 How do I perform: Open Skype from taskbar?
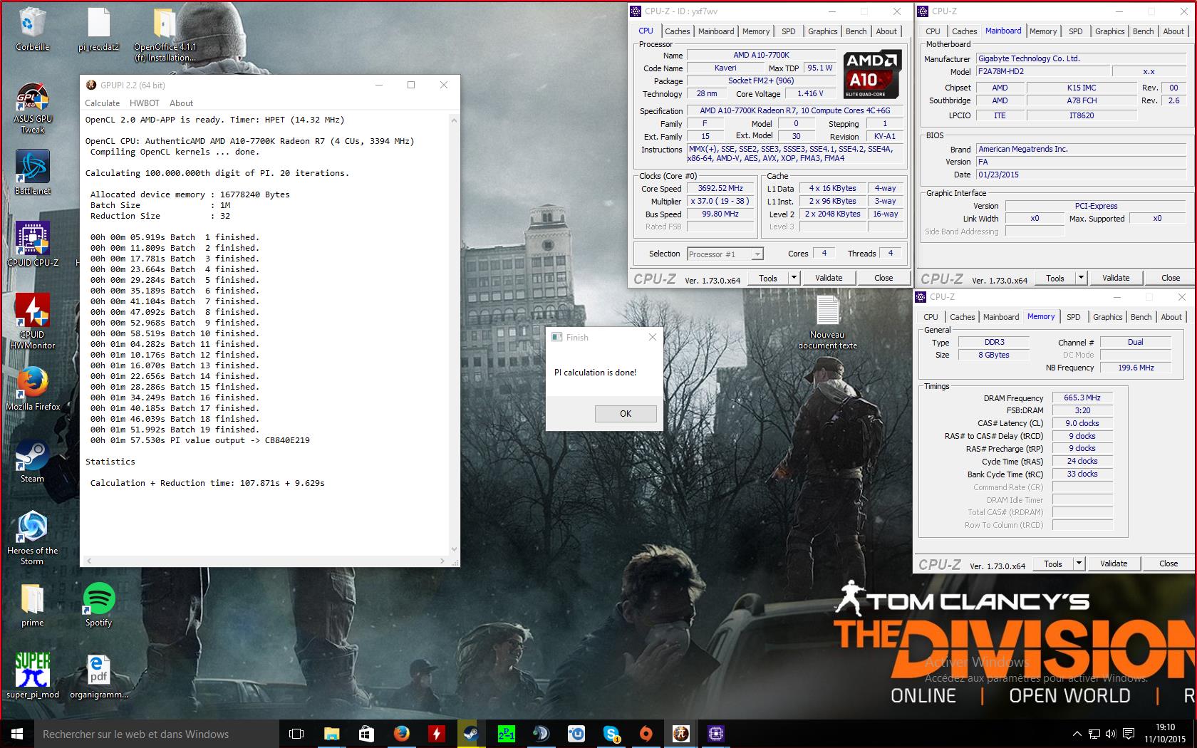(611, 734)
